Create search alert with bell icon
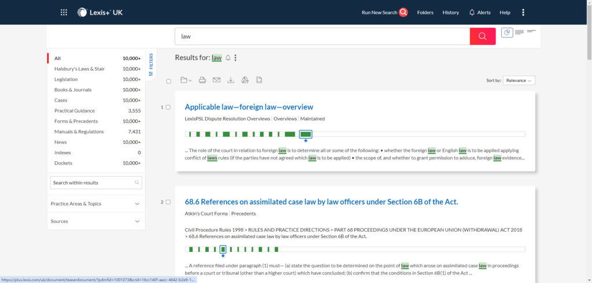This screenshot has height=283, width=592. point(228,58)
